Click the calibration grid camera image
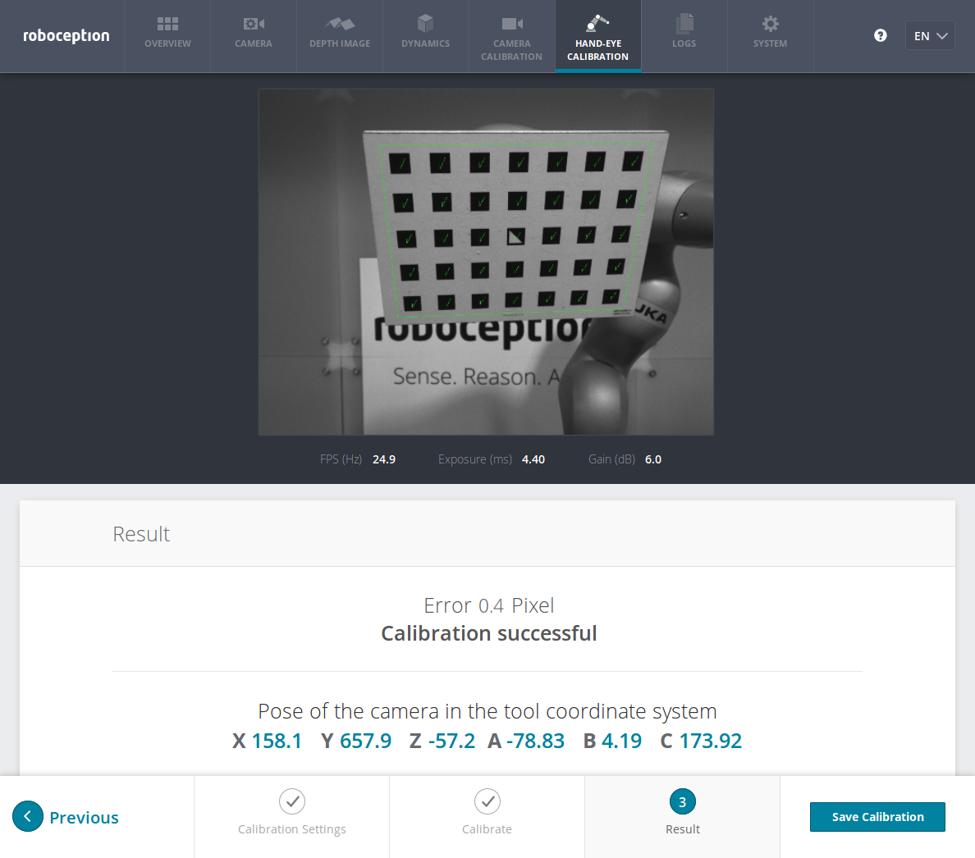Image resolution: width=975 pixels, height=858 pixels. (486, 262)
